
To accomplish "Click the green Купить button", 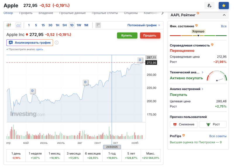I will (127, 36).
